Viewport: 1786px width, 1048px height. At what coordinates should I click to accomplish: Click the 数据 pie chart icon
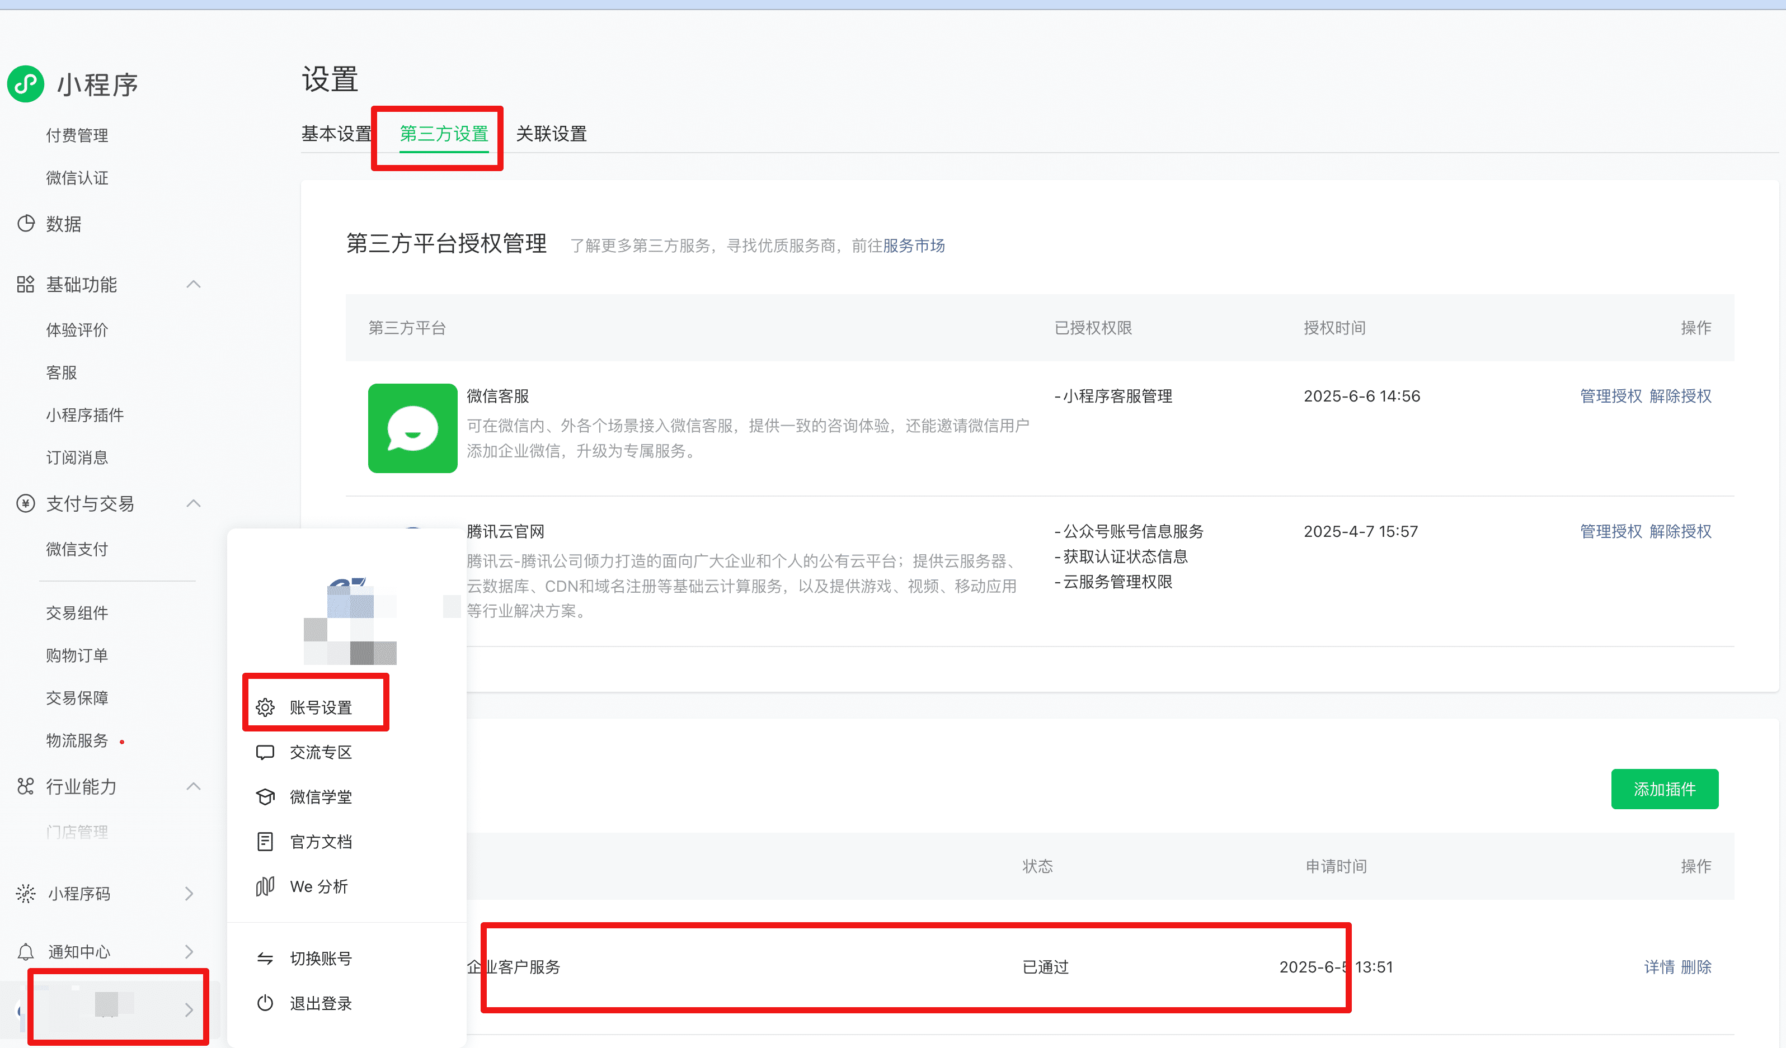pos(26,224)
